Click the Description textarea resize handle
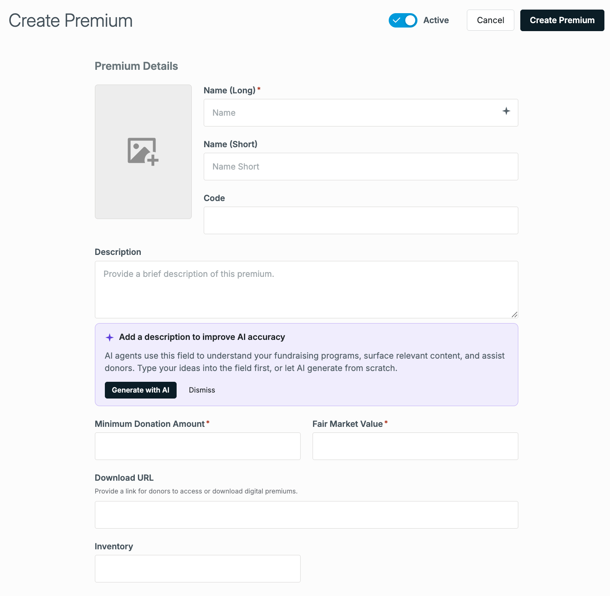 (514, 314)
